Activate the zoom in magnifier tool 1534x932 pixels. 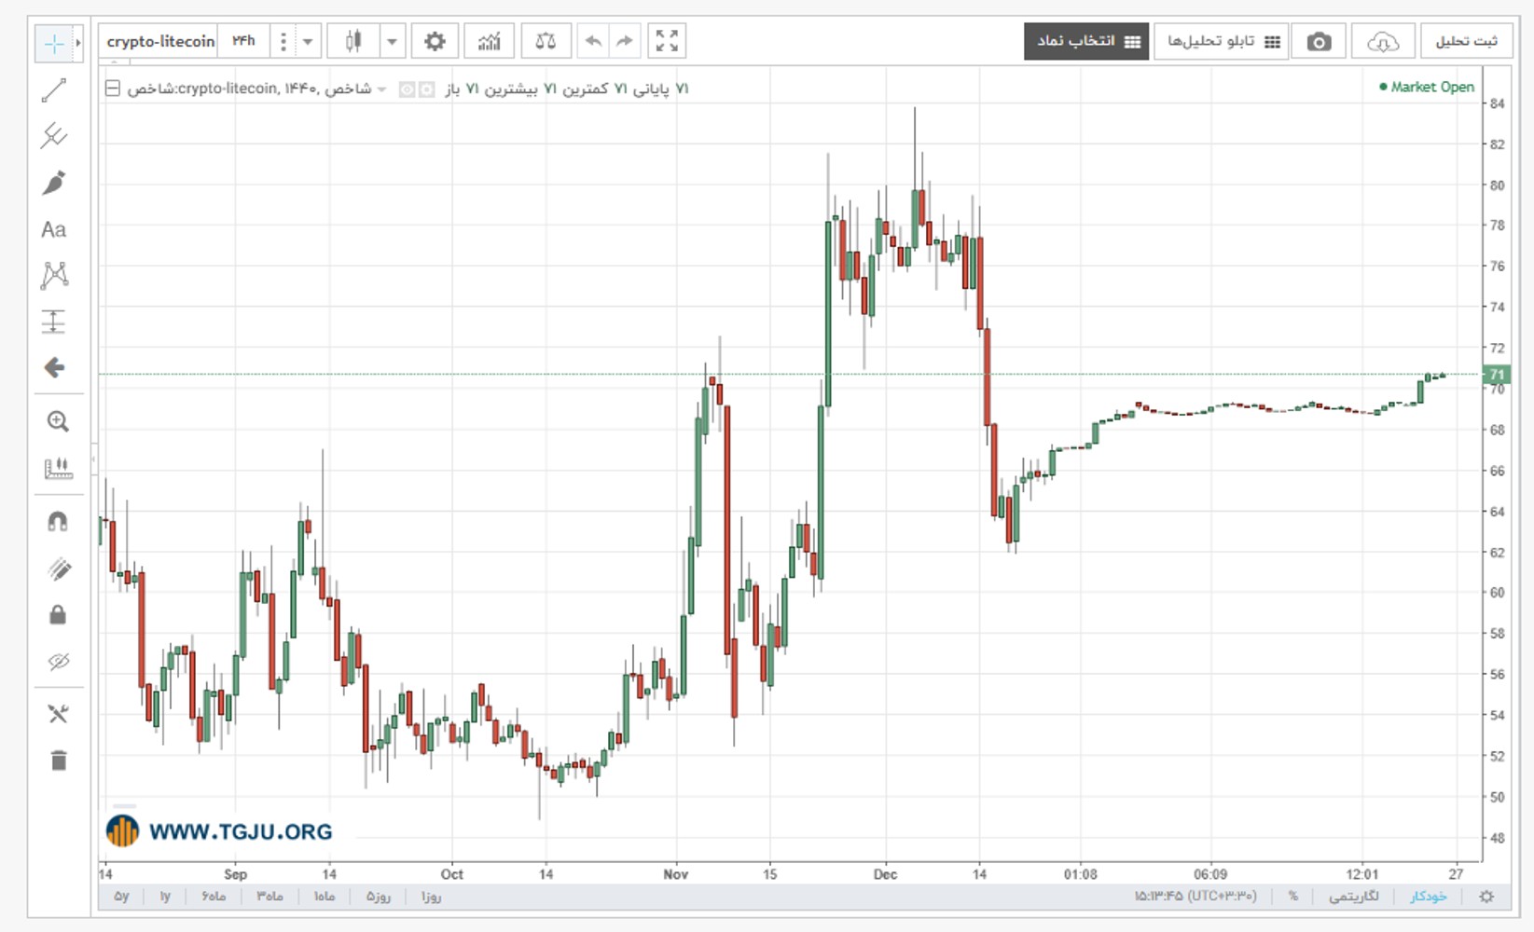click(x=58, y=421)
